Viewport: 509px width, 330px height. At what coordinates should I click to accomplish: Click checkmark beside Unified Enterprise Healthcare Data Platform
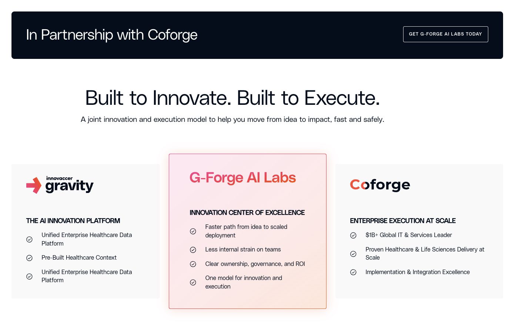coord(30,239)
